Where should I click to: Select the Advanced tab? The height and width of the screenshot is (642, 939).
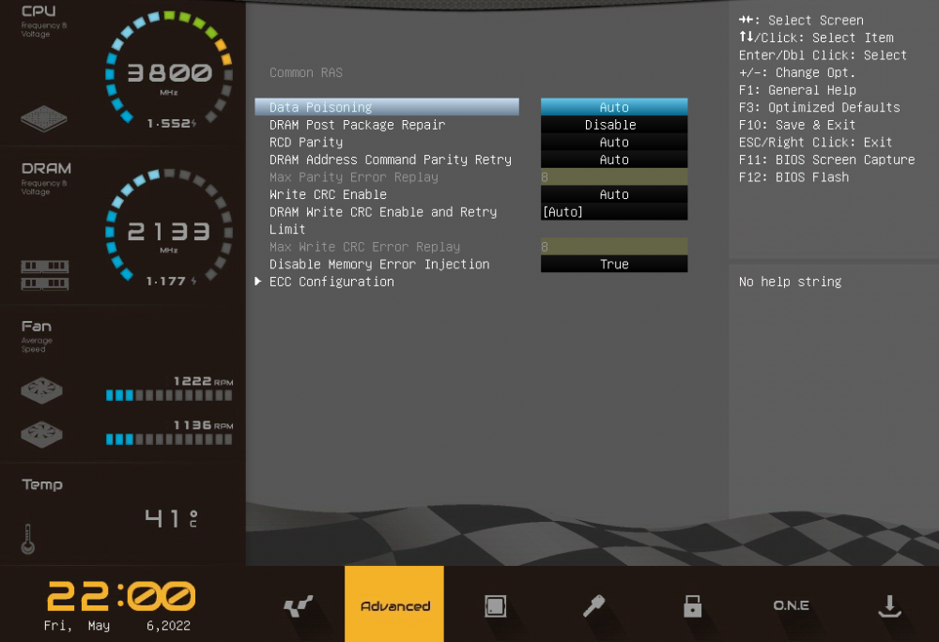(394, 605)
